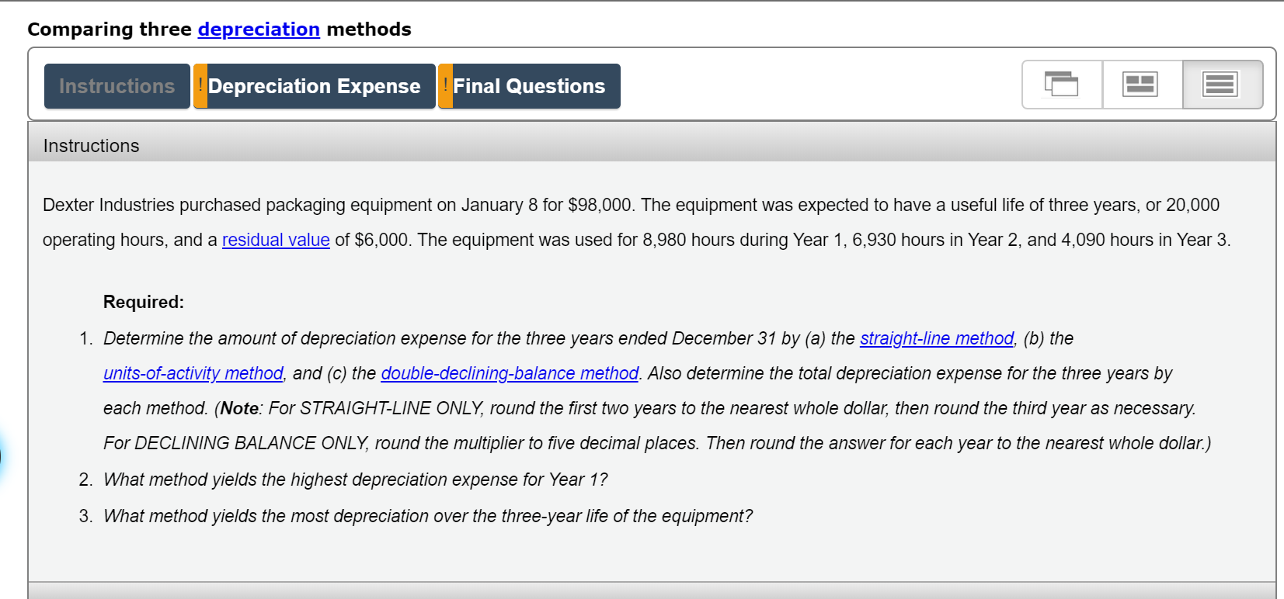This screenshot has width=1284, height=599.
Task: Open the Final Questions tab
Action: tap(531, 86)
